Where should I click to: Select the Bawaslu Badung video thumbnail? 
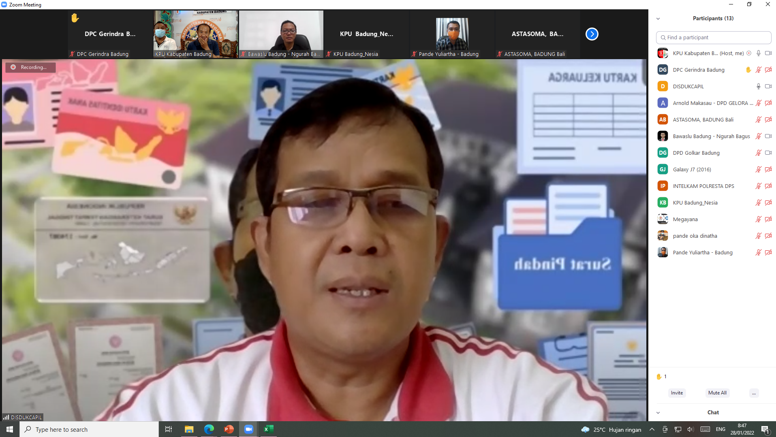point(281,34)
